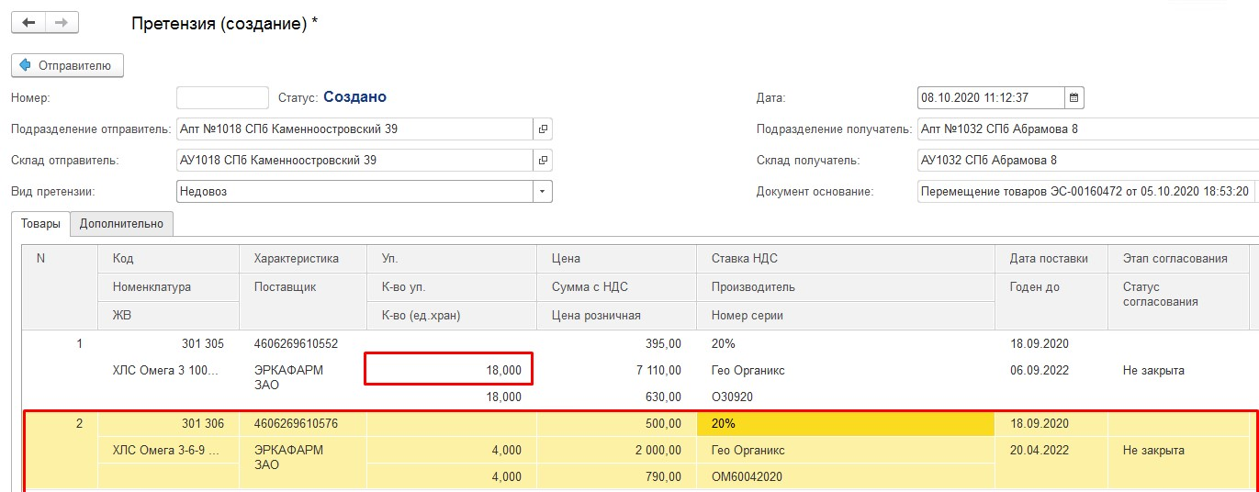Screen dimensions: 1259x492
Task: Select row 1 item ХЛС Омега 3 100
Action: point(166,371)
